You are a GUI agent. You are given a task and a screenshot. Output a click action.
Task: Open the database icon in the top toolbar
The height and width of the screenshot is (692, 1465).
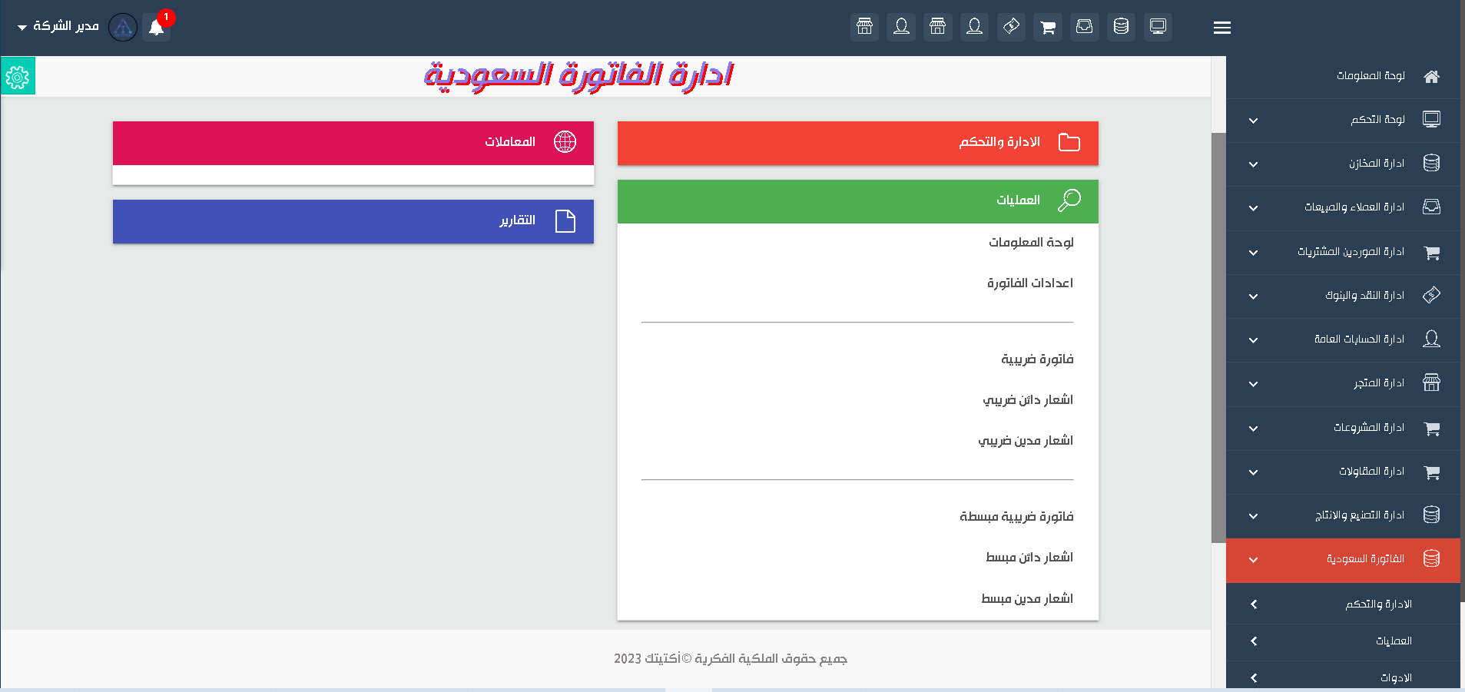(x=1121, y=27)
